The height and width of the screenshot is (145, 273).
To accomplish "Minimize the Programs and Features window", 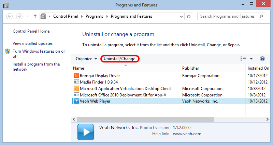I will click(243, 4).
